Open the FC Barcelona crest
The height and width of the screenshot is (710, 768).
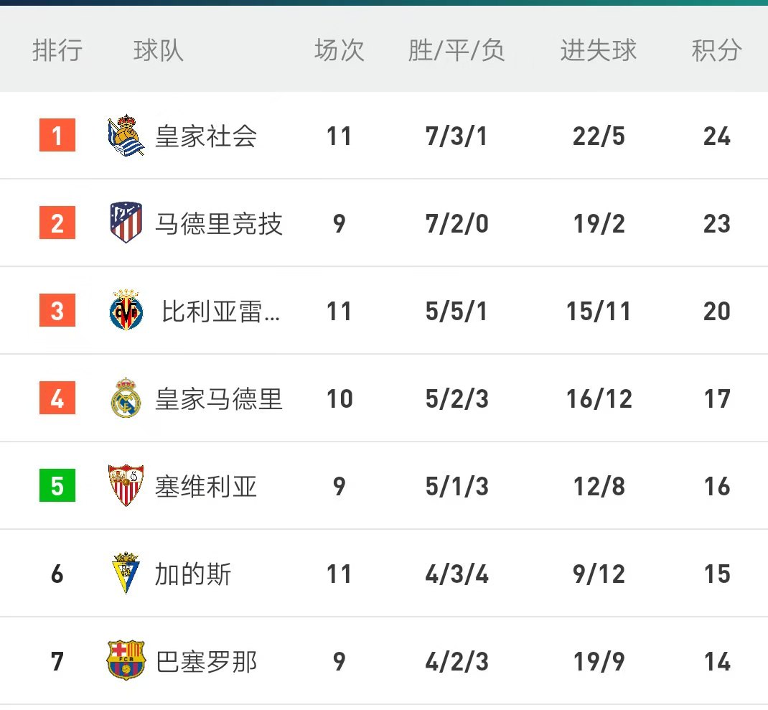coord(126,660)
